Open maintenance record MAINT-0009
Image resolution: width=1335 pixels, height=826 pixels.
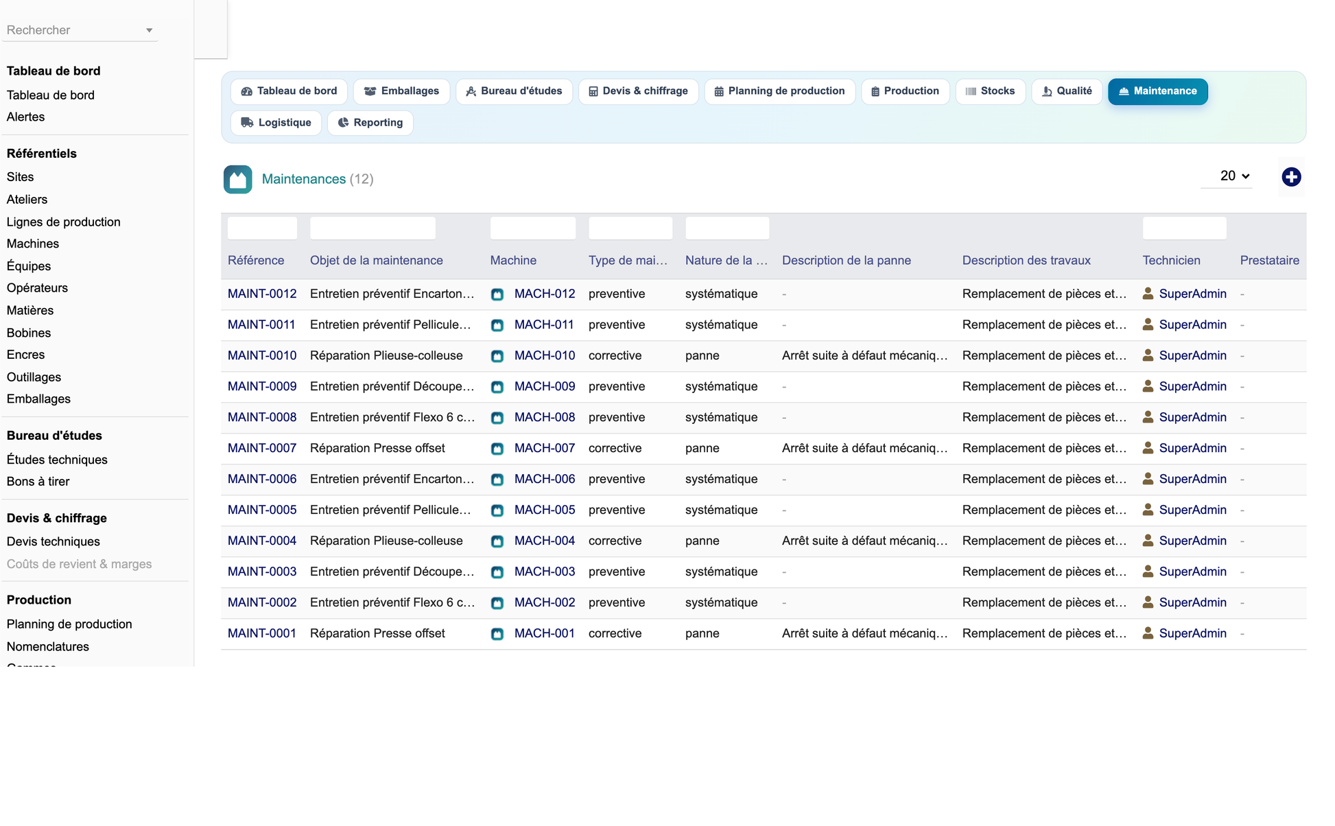coord(262,386)
